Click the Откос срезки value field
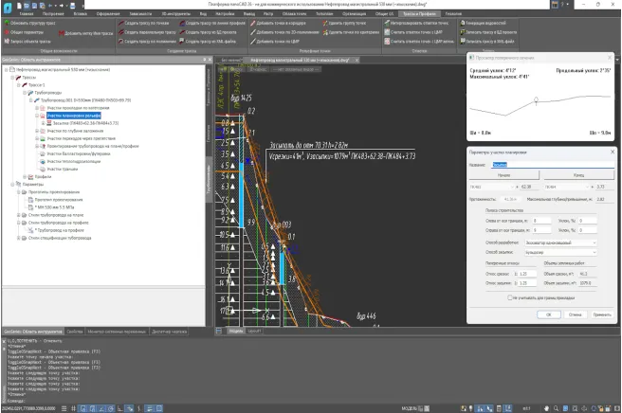 tap(529, 274)
